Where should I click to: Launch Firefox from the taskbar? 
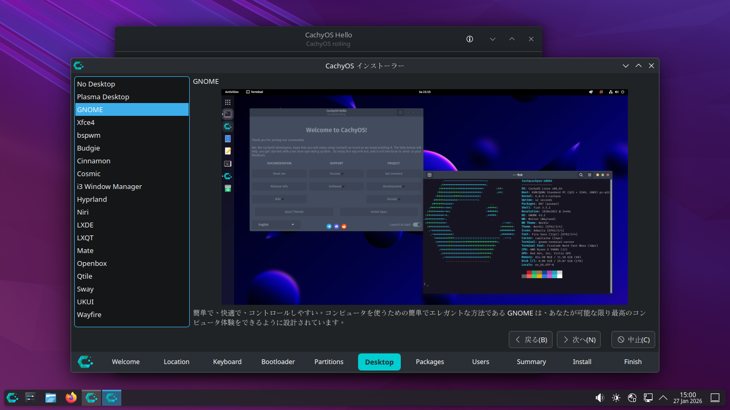(x=71, y=398)
